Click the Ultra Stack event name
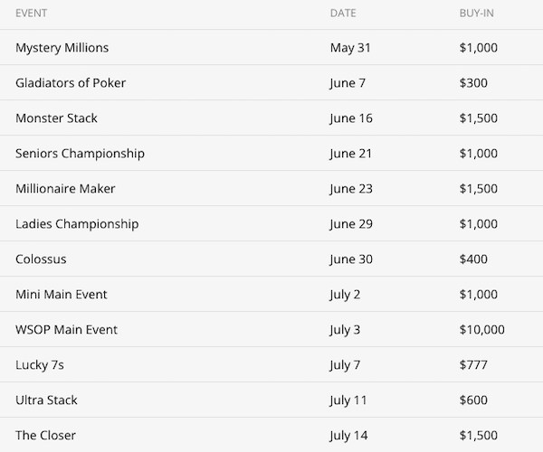Viewport: 543px width, 452px height. (x=48, y=400)
